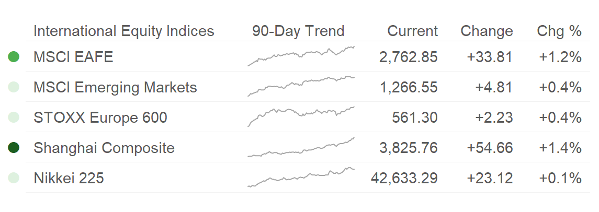599x212 pixels.
Task: Open the Nikkei 225 trend sparkline
Action: pos(301,178)
